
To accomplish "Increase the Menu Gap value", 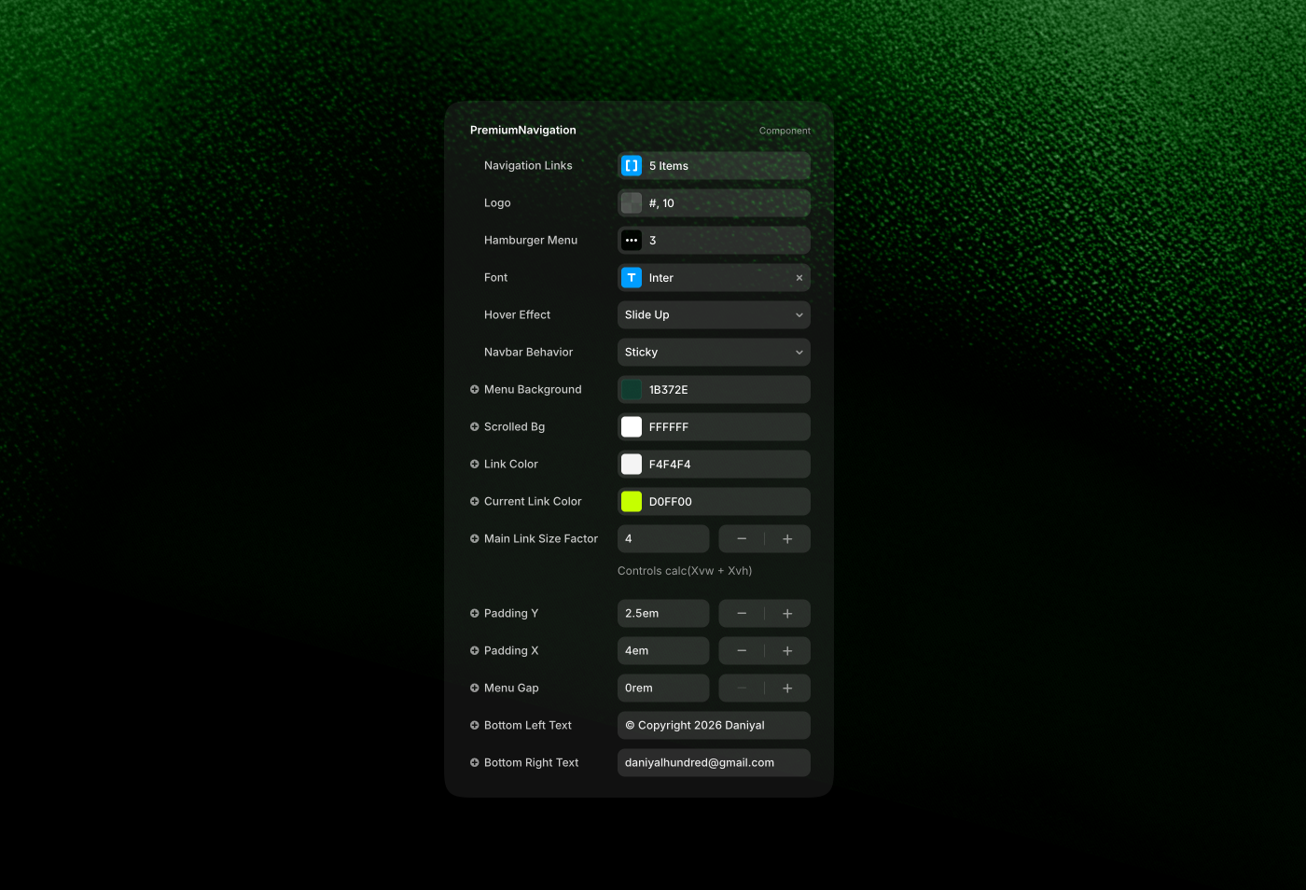I will pyautogui.click(x=787, y=688).
